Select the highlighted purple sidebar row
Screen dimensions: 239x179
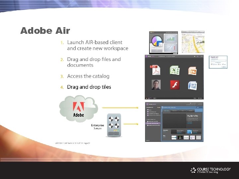tap(153, 123)
